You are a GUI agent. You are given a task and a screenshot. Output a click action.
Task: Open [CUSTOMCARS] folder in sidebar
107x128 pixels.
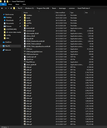pyautogui.click(x=11, y=29)
